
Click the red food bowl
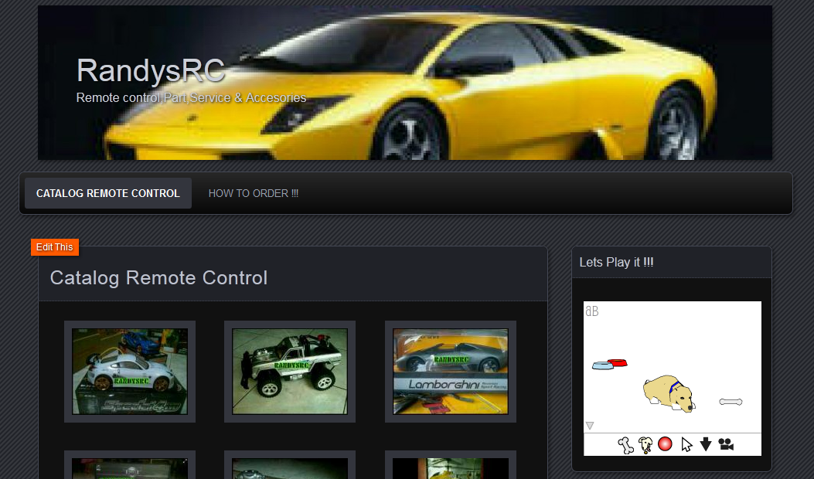click(618, 362)
